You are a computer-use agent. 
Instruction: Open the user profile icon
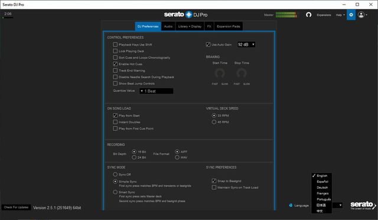coord(361,15)
